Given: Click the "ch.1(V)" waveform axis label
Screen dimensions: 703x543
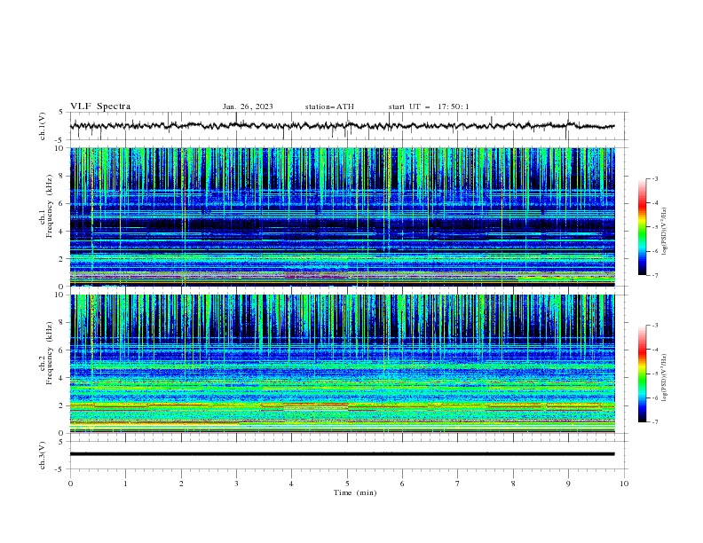Looking at the screenshot, I should (x=43, y=126).
